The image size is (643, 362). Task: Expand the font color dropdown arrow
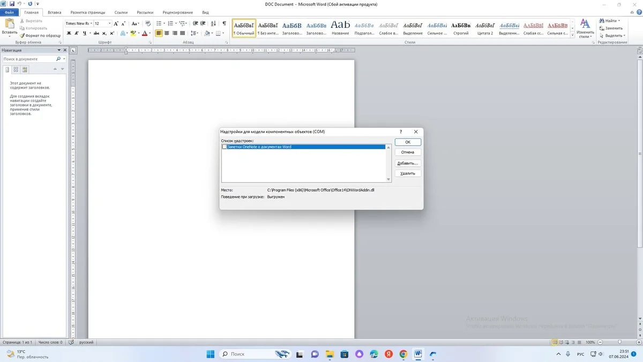click(x=151, y=33)
